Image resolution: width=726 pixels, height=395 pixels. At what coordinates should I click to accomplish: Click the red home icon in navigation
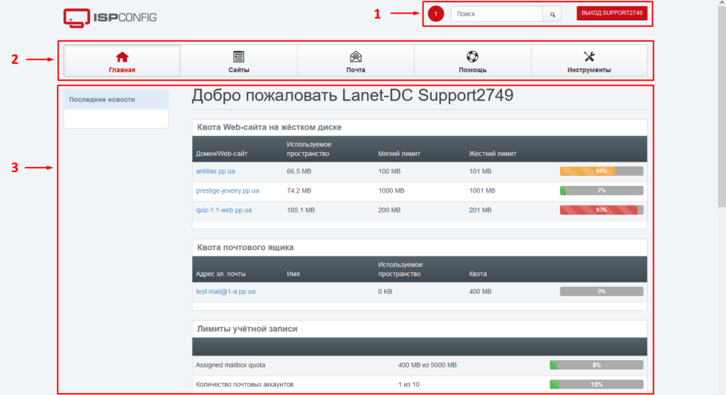tap(122, 57)
